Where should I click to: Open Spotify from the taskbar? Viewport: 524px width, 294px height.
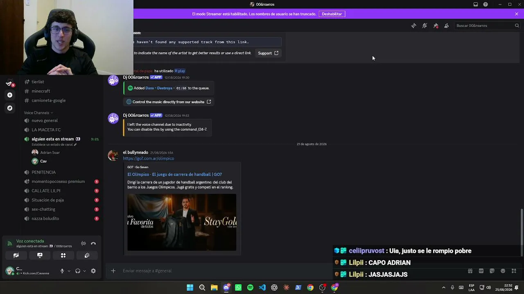point(250,288)
